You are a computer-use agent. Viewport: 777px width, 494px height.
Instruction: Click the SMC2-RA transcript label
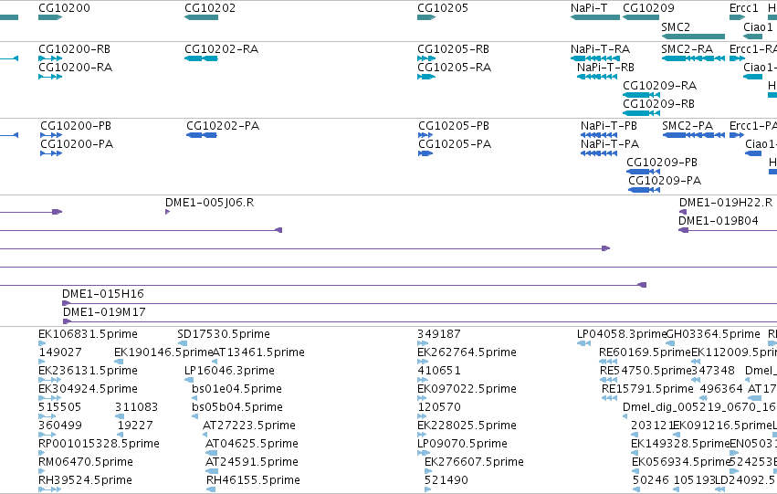coord(687,49)
